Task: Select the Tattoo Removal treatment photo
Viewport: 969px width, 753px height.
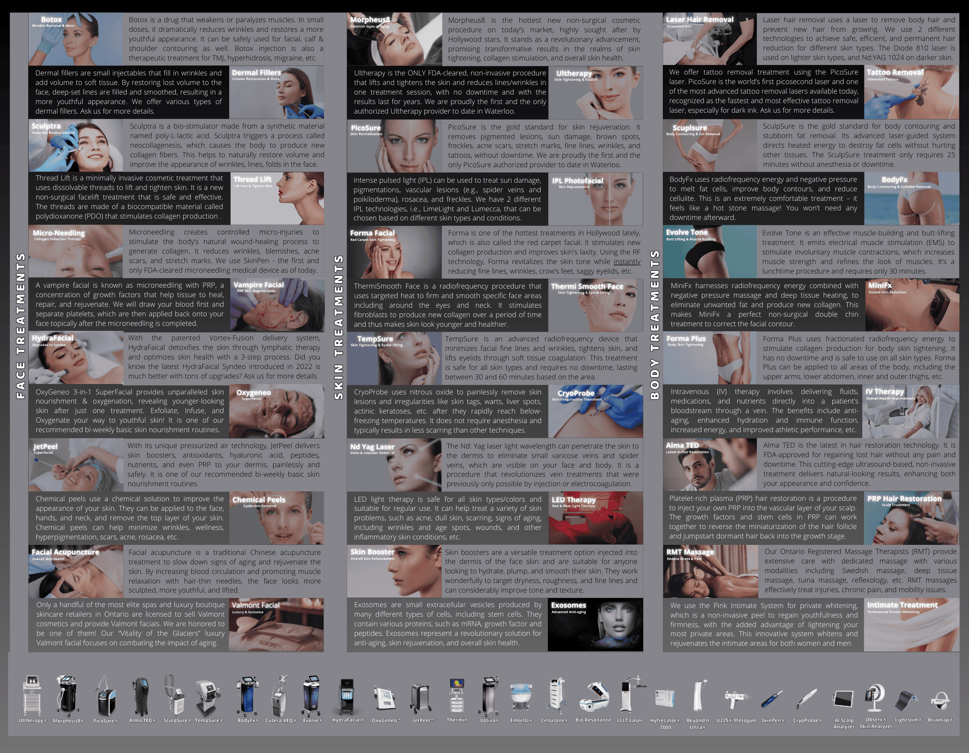Action: [x=911, y=92]
